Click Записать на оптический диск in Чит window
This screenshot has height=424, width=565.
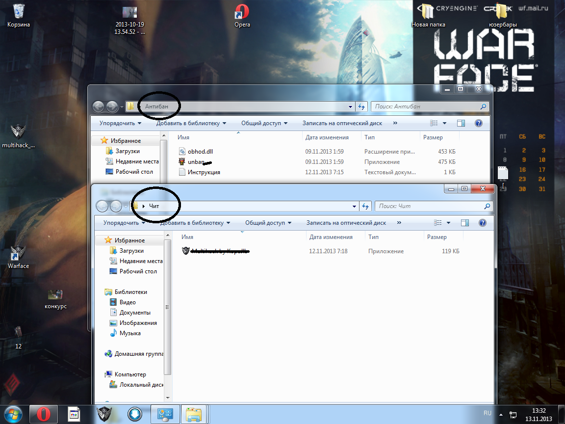(x=346, y=223)
